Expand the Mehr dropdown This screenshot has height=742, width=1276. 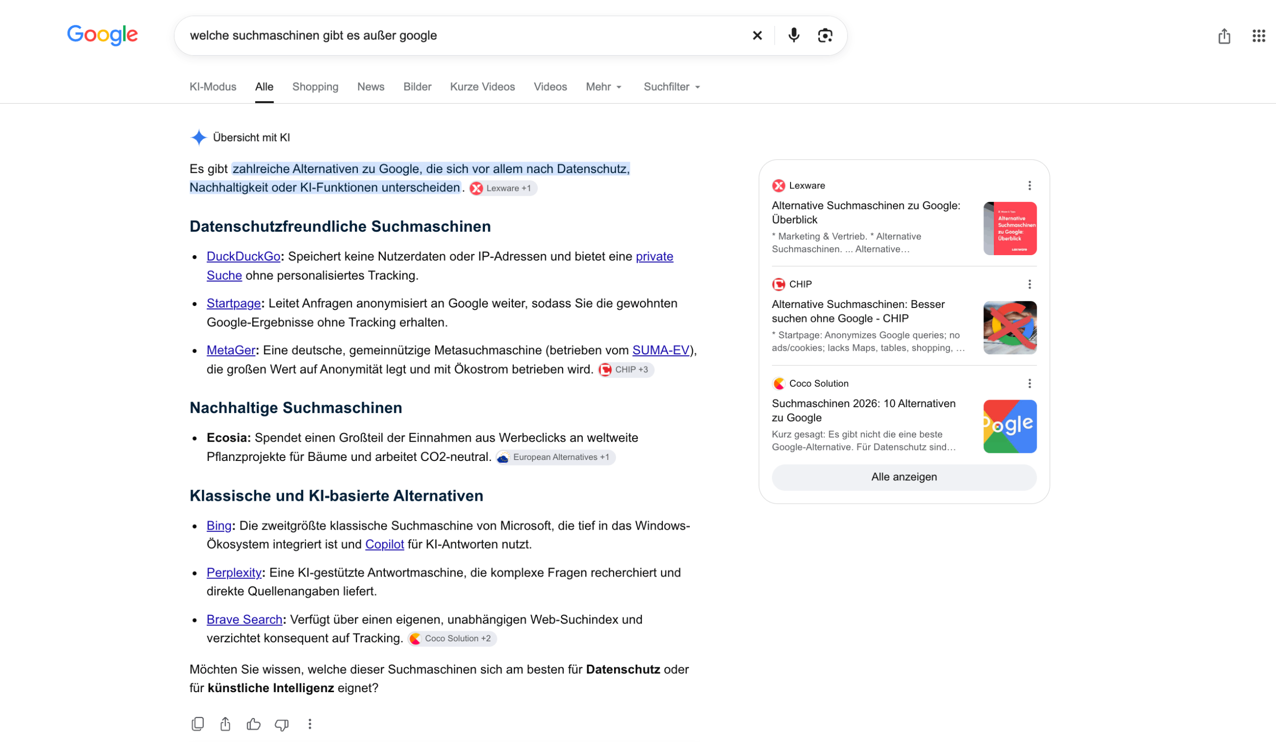coord(604,87)
